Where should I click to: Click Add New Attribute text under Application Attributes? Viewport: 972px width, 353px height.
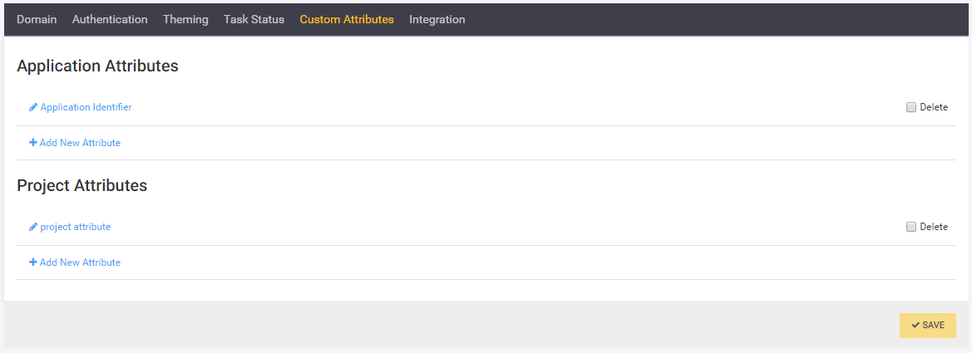80,143
